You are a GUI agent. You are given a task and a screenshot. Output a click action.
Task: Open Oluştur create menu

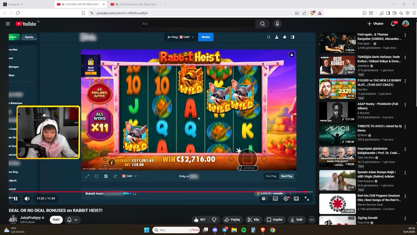pos(375,24)
